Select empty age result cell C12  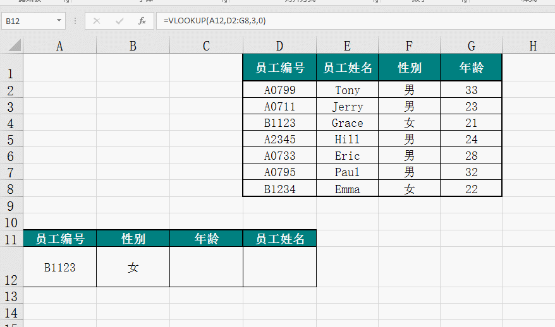[x=206, y=267]
